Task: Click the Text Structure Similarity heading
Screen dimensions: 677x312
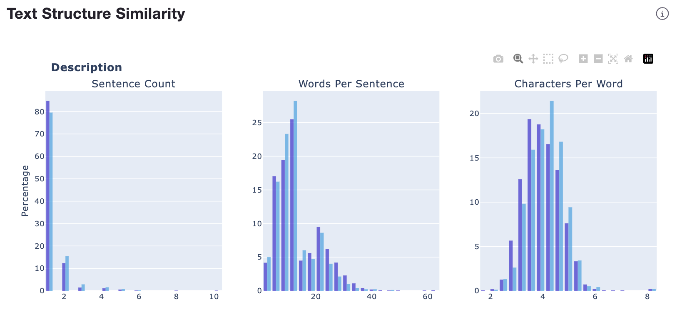Action: tap(96, 13)
